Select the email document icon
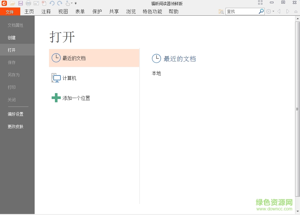 [36, 3]
